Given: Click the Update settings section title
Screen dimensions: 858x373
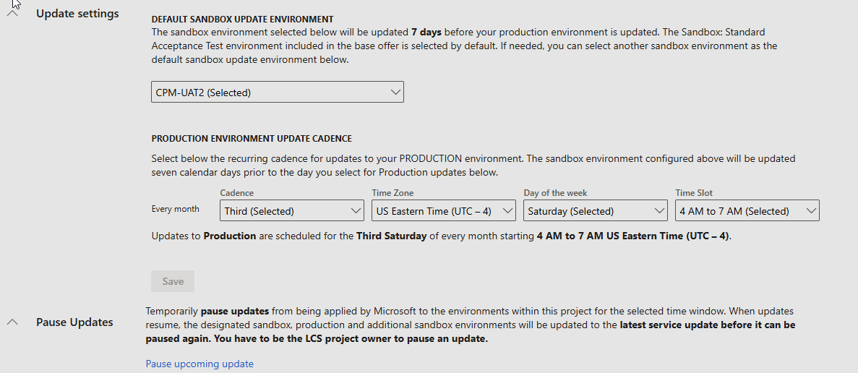Looking at the screenshot, I should click(x=77, y=14).
